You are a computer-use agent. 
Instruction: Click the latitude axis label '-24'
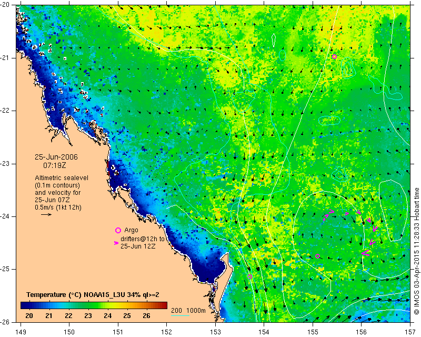pos(5,216)
